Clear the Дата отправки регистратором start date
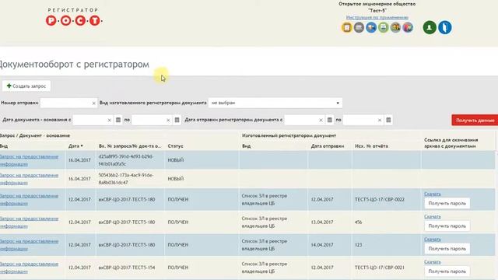 (x=321, y=121)
